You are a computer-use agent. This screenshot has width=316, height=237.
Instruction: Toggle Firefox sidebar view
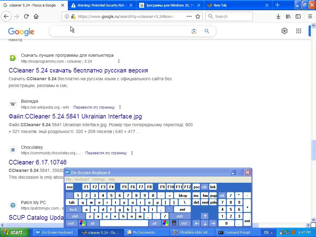[298, 17]
